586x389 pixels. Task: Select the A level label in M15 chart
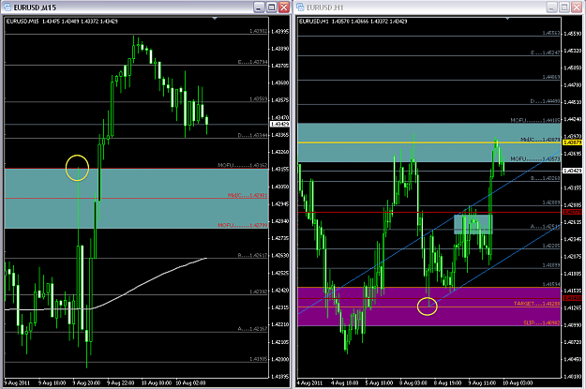[252, 329]
